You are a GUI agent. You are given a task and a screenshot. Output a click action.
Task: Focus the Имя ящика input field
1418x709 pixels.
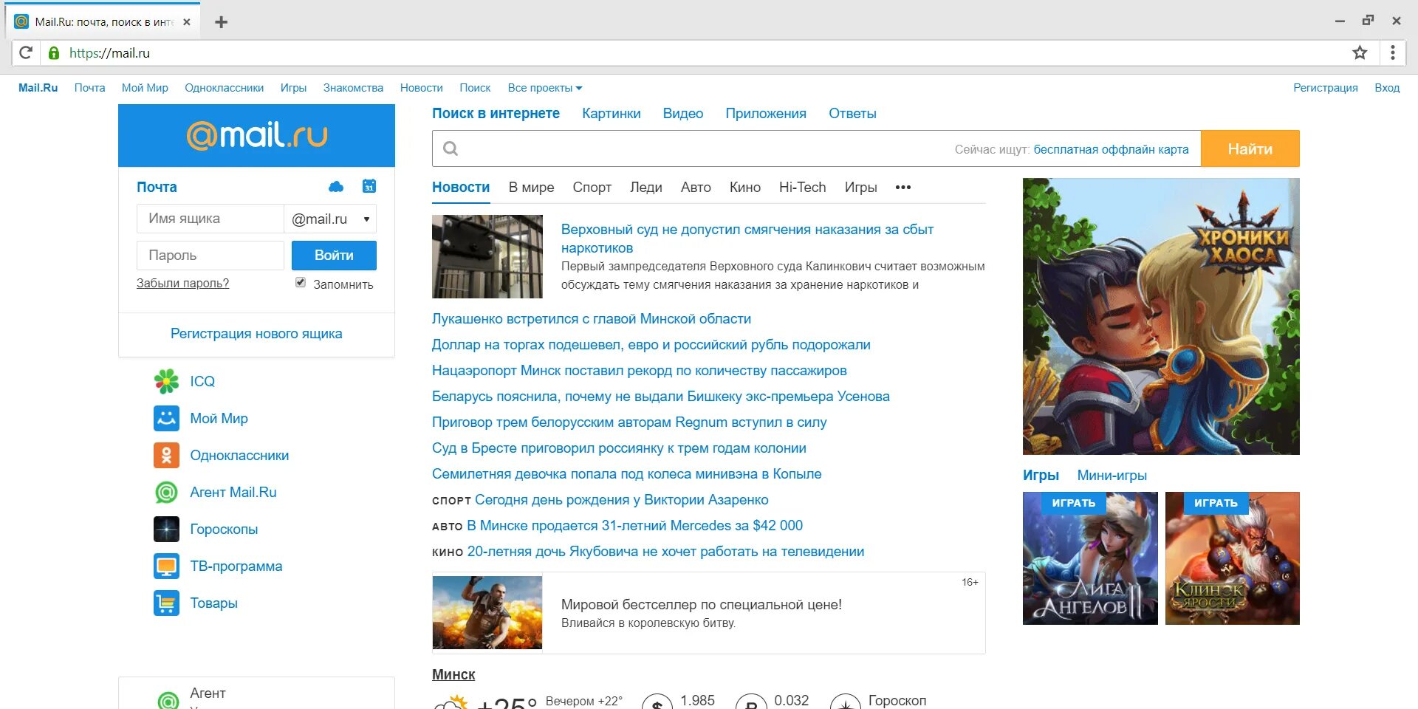click(210, 219)
